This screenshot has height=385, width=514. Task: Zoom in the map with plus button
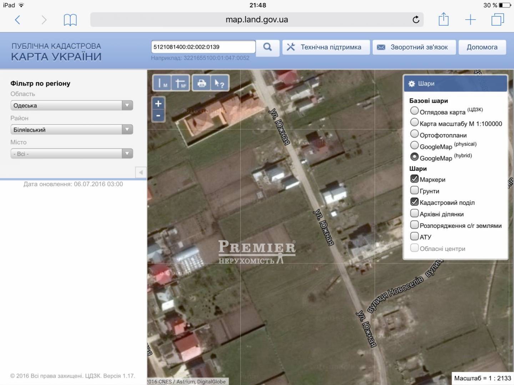point(158,104)
